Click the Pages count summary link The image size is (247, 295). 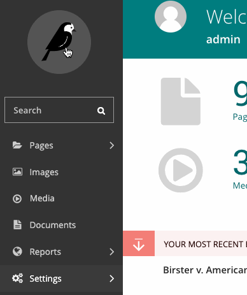240,101
